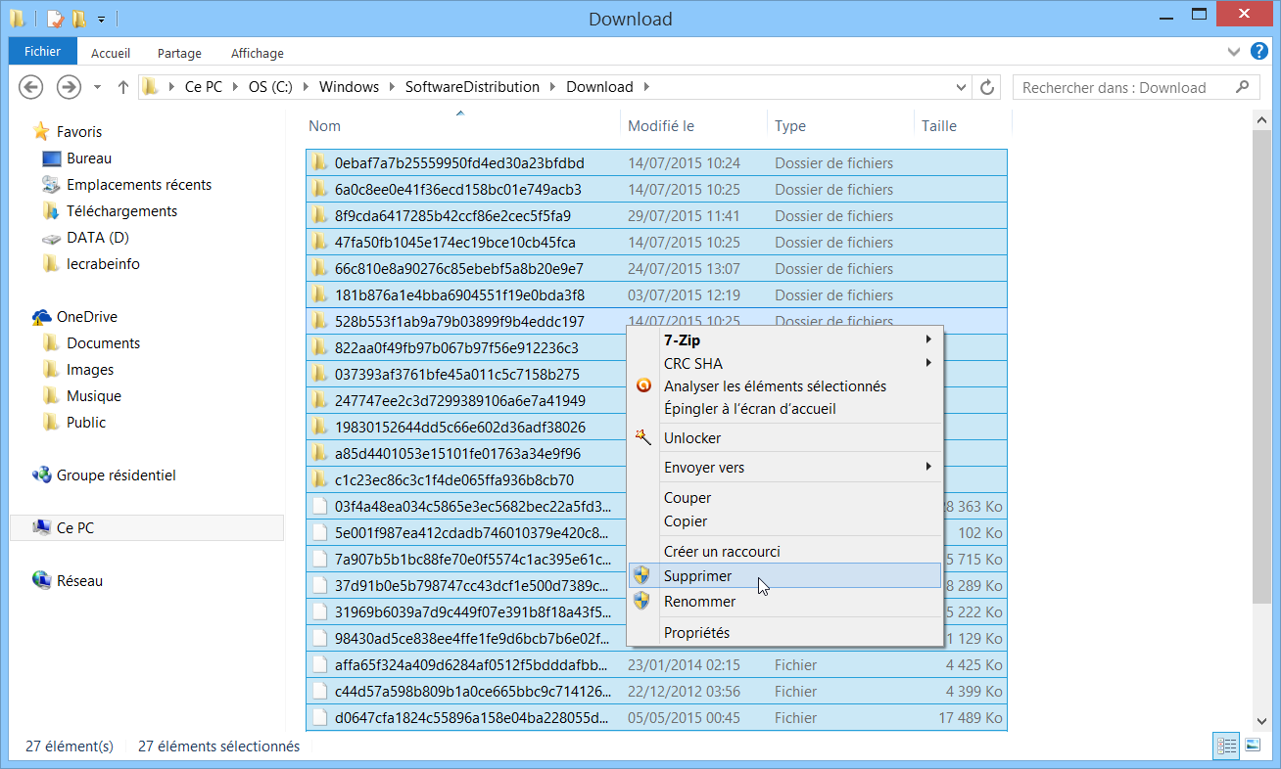Click in Rechercher dans Download search box
This screenshot has width=1281, height=769.
1126,87
